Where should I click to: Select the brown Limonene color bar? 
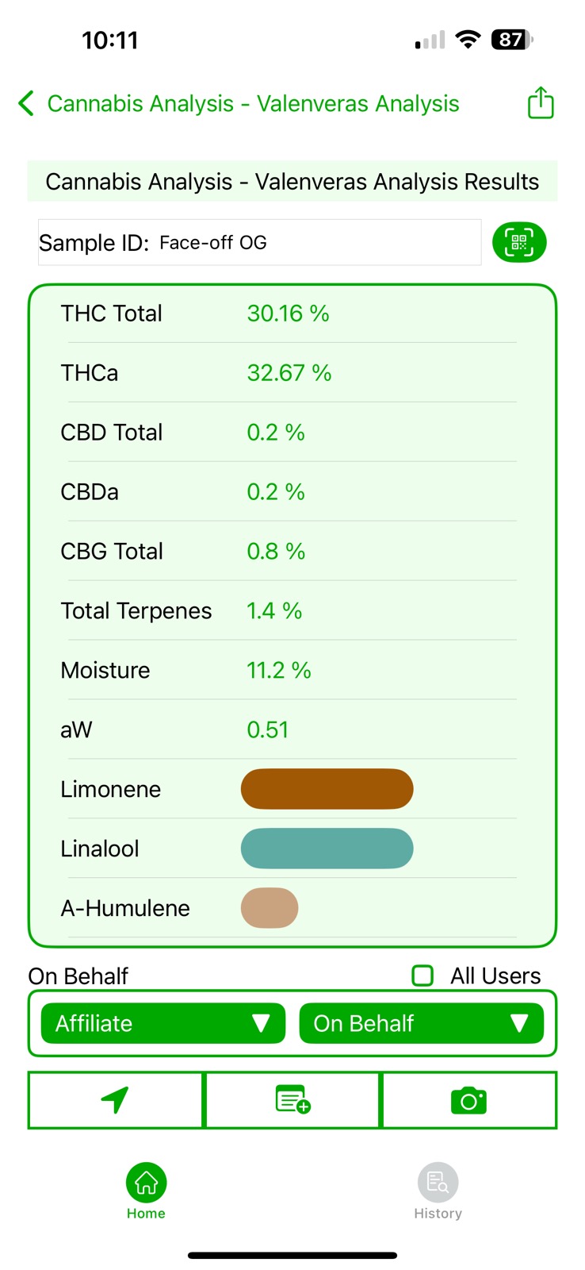point(327,789)
